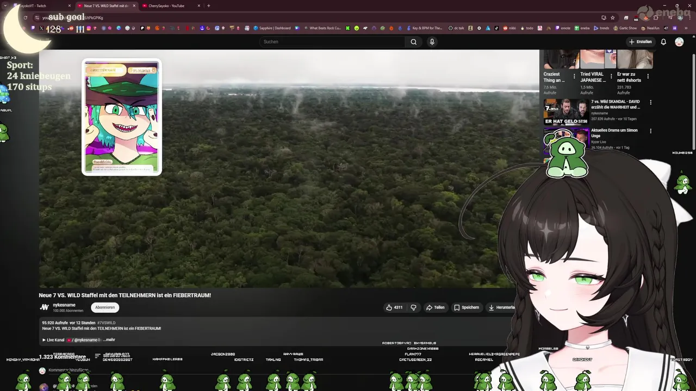The width and height of the screenshot is (696, 391).
Task: Subscribe with the Abonnieren button
Action: 105,307
